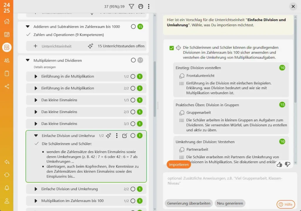Click Generierung überarbeiten button
The width and height of the screenshot is (301, 211).
tap(188, 203)
